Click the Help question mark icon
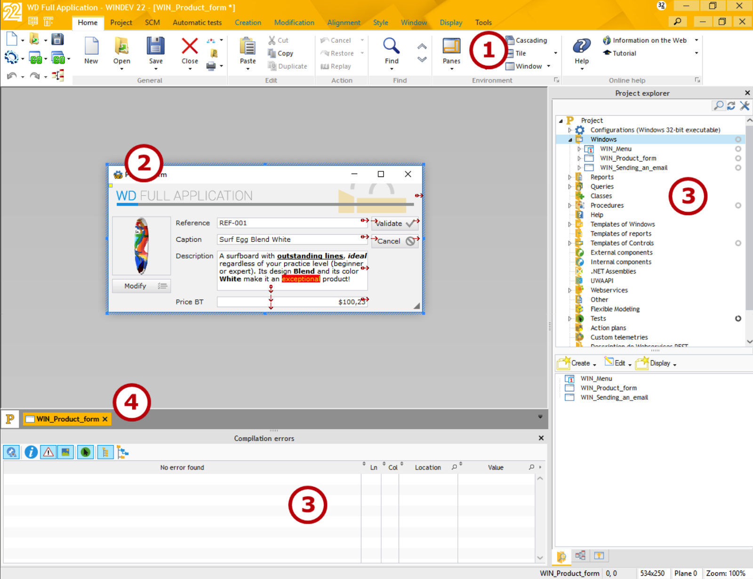The width and height of the screenshot is (753, 579). tap(582, 46)
